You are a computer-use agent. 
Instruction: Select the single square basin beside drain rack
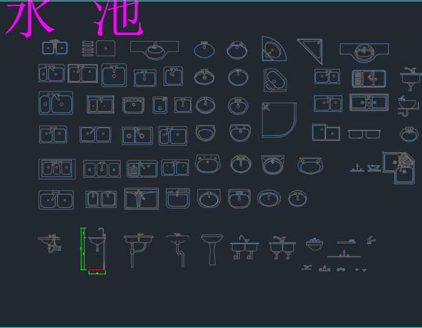106,48
